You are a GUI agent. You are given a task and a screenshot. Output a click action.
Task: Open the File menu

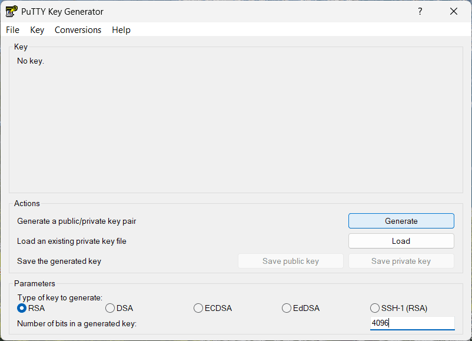[x=12, y=30]
